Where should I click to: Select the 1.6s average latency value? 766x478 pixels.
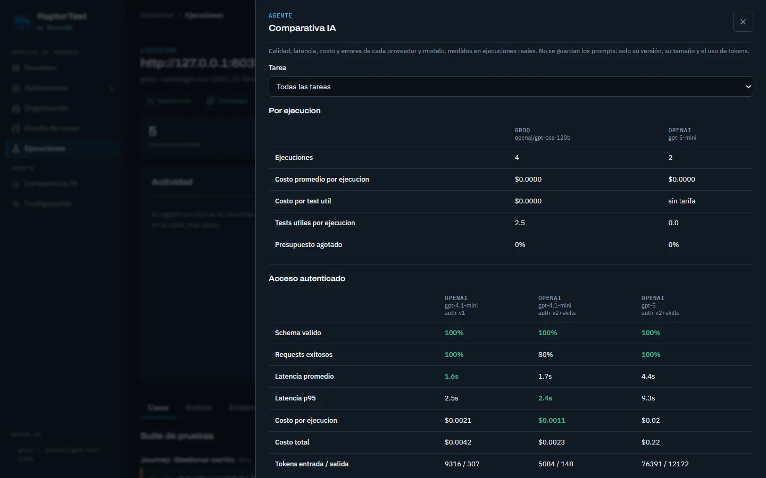[452, 377]
